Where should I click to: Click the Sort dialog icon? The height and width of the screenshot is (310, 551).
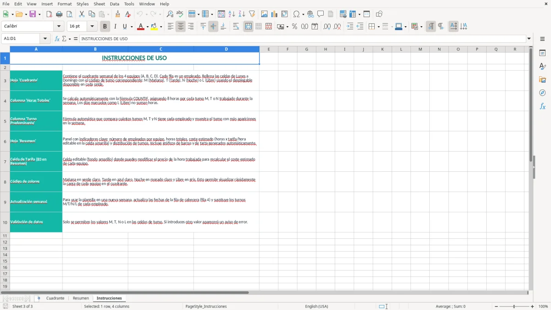221,14
